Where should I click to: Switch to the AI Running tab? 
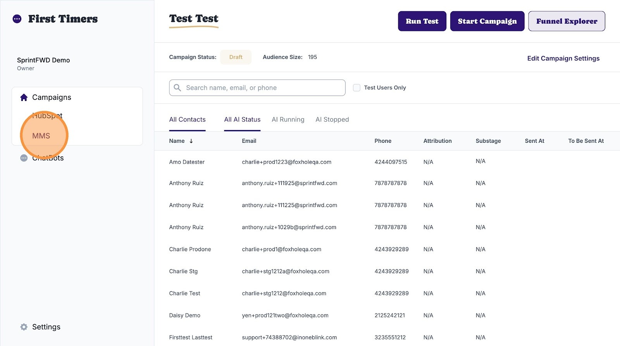pos(288,120)
